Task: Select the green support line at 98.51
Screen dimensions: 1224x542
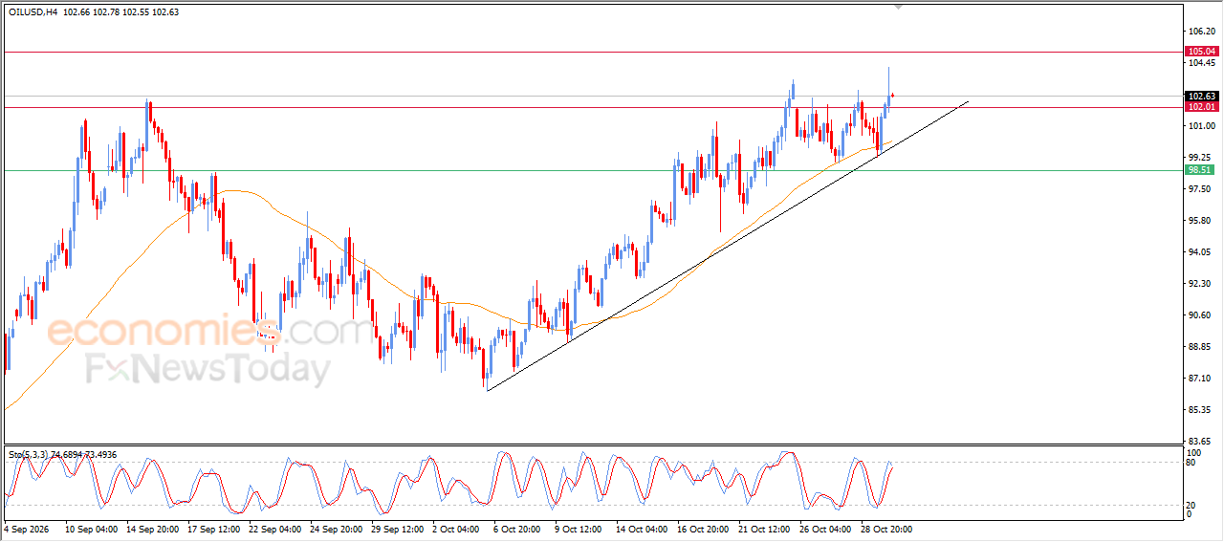Action: point(593,170)
